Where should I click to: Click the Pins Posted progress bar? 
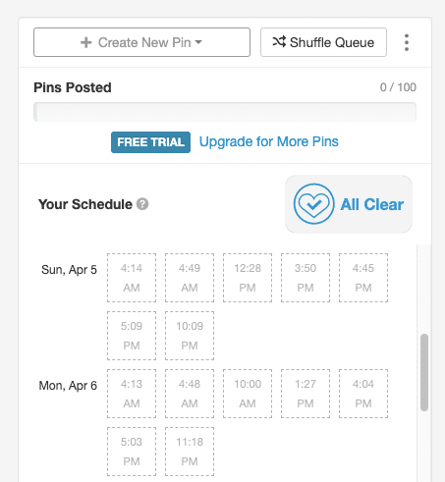tap(225, 112)
